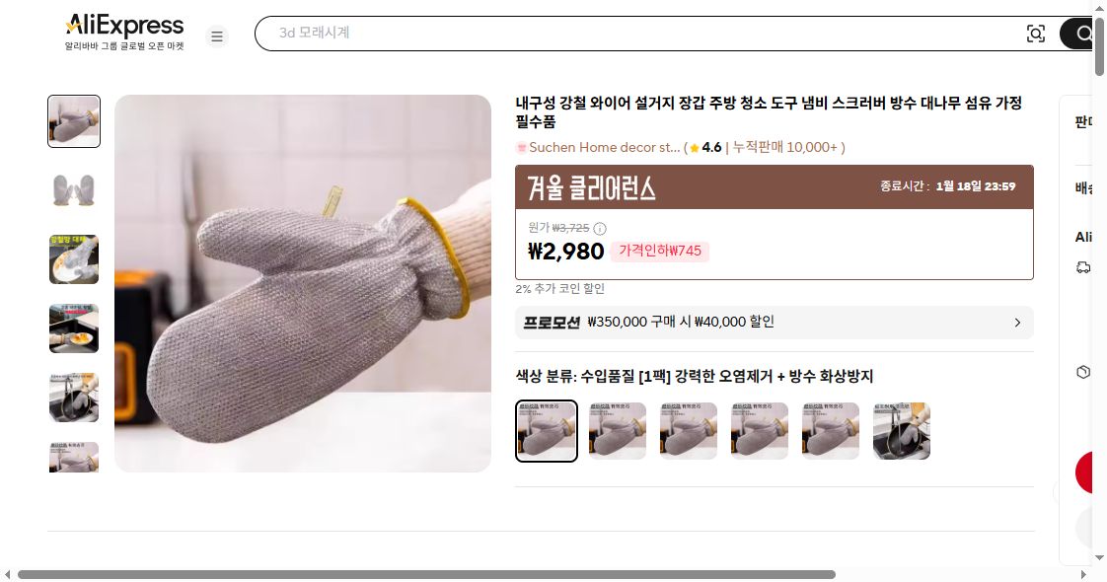The width and height of the screenshot is (1107, 582).
Task: Click the info icon beside original price
Action: pyautogui.click(x=600, y=229)
